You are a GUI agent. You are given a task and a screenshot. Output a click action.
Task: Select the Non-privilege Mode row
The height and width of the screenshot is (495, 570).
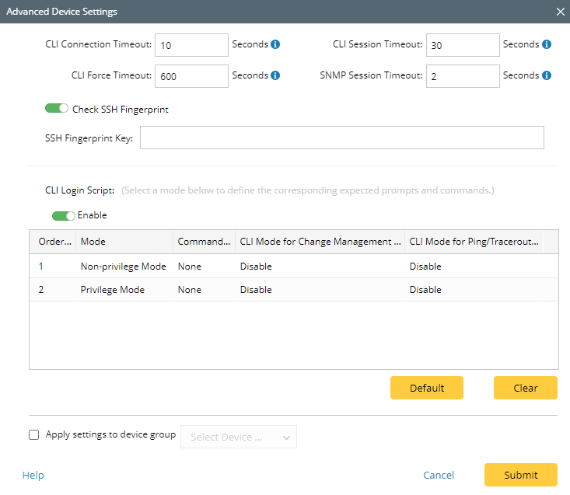[123, 267]
